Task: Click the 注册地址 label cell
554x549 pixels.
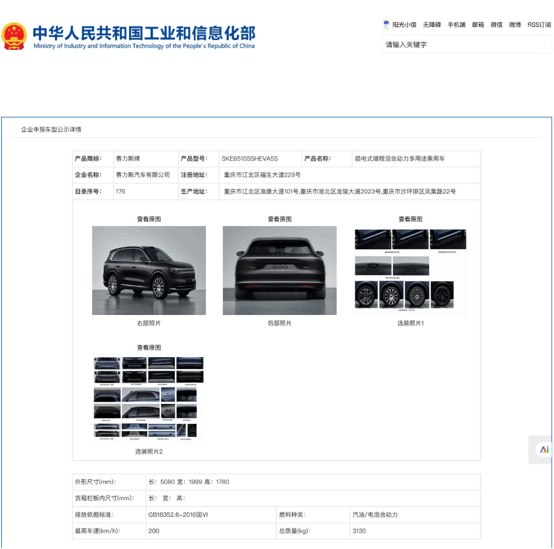Action: [199, 175]
